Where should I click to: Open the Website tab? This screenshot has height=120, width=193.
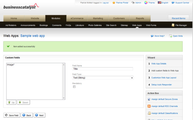pos(35,18)
